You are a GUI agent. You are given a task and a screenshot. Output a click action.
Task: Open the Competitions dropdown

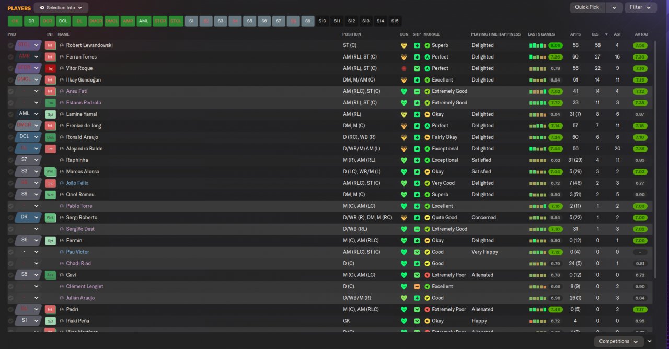618,341
